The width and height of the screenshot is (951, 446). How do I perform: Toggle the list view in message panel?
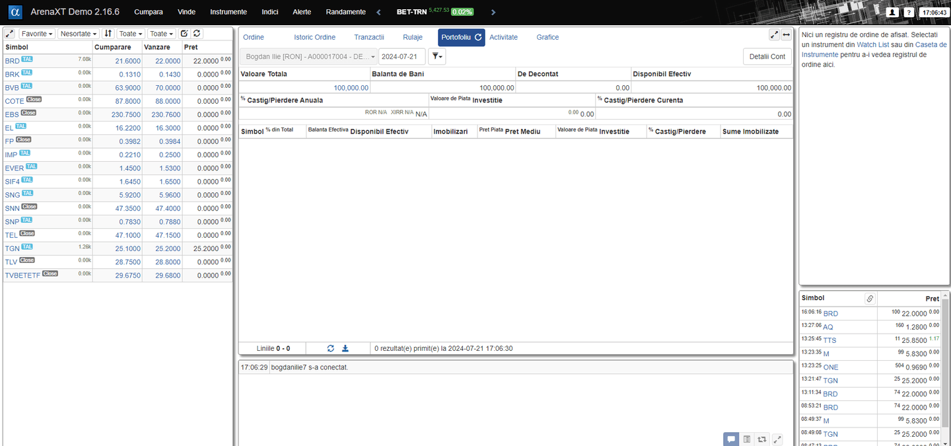pos(746,439)
